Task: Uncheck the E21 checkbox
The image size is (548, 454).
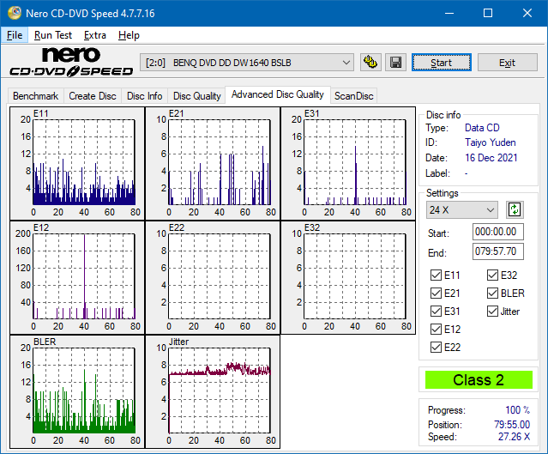Action: (x=436, y=294)
